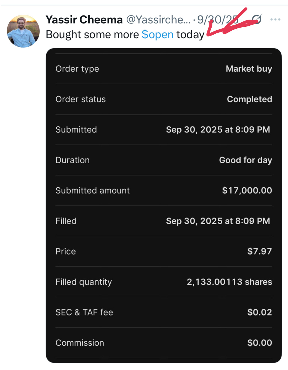The width and height of the screenshot is (288, 370).
Task: Click the "Completed" status value
Action: pyautogui.click(x=249, y=99)
